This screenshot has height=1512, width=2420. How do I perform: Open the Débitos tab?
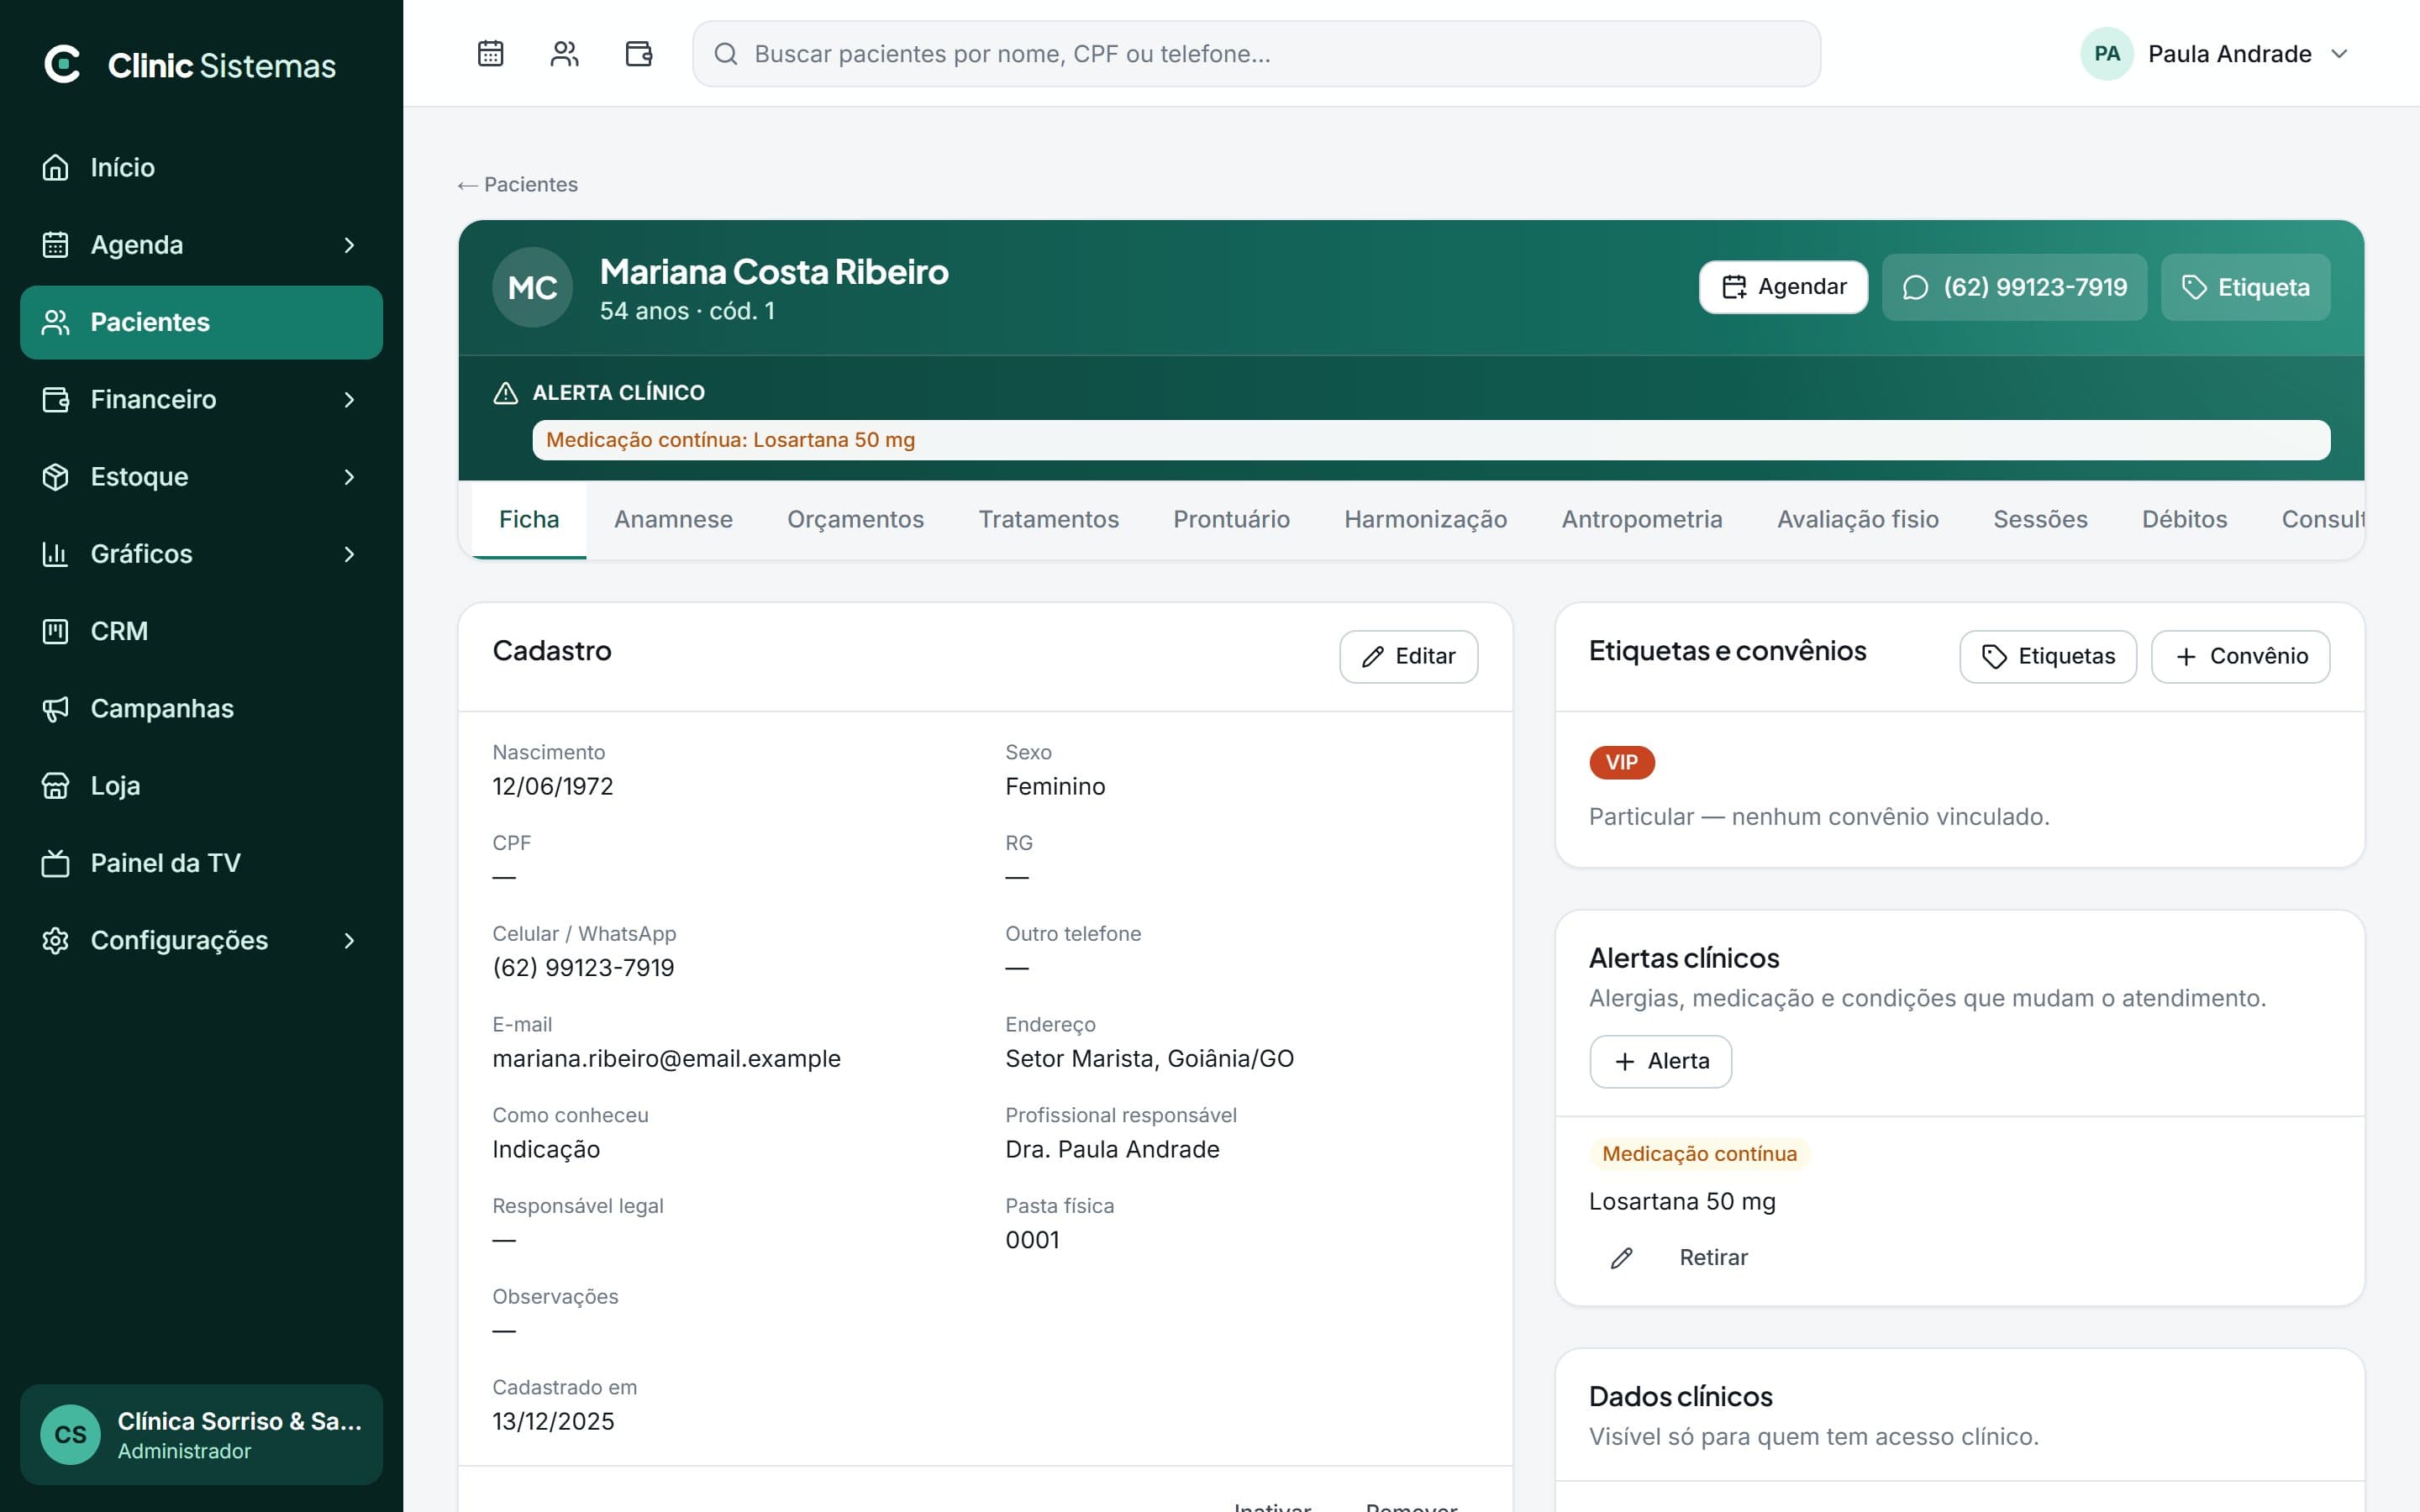[2184, 519]
